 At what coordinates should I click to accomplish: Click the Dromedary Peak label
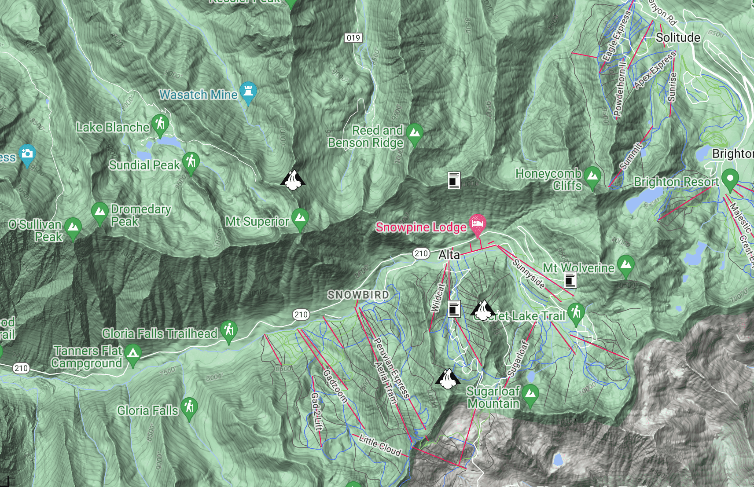(x=140, y=216)
